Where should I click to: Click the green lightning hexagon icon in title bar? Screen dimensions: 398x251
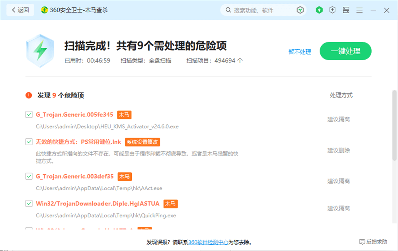[x=319, y=10]
